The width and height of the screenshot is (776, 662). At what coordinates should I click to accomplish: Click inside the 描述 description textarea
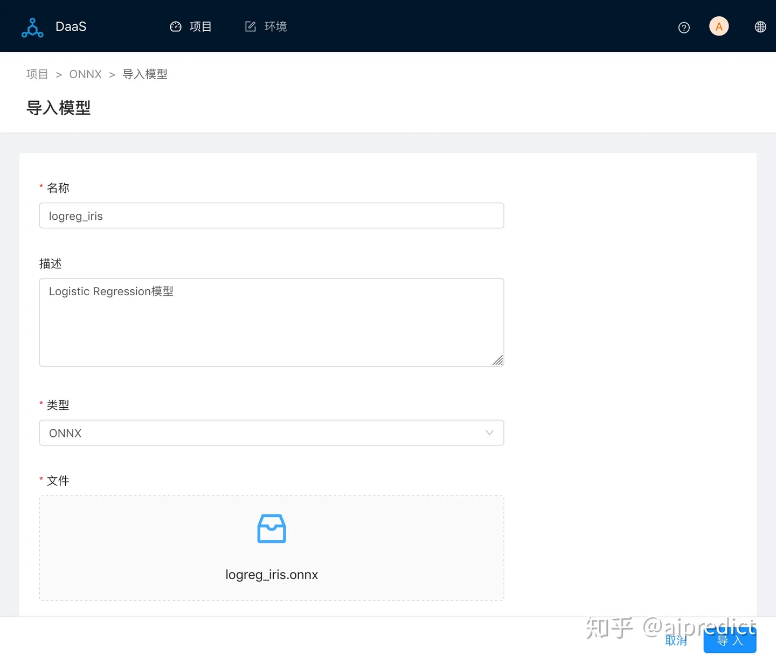(272, 322)
